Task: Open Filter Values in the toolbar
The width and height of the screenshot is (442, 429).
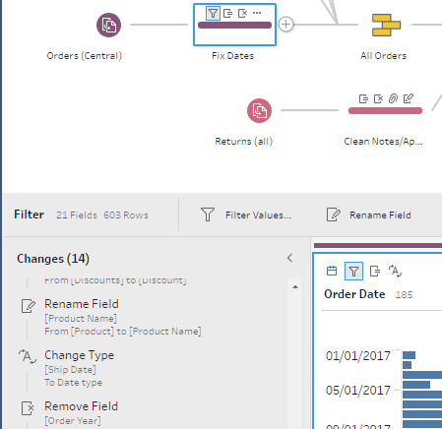Action: point(246,214)
